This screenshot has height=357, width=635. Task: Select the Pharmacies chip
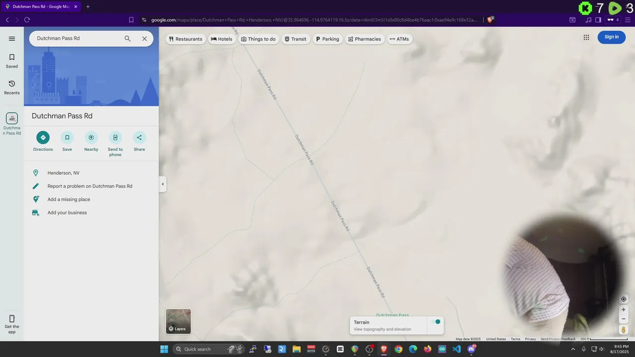[x=365, y=39]
